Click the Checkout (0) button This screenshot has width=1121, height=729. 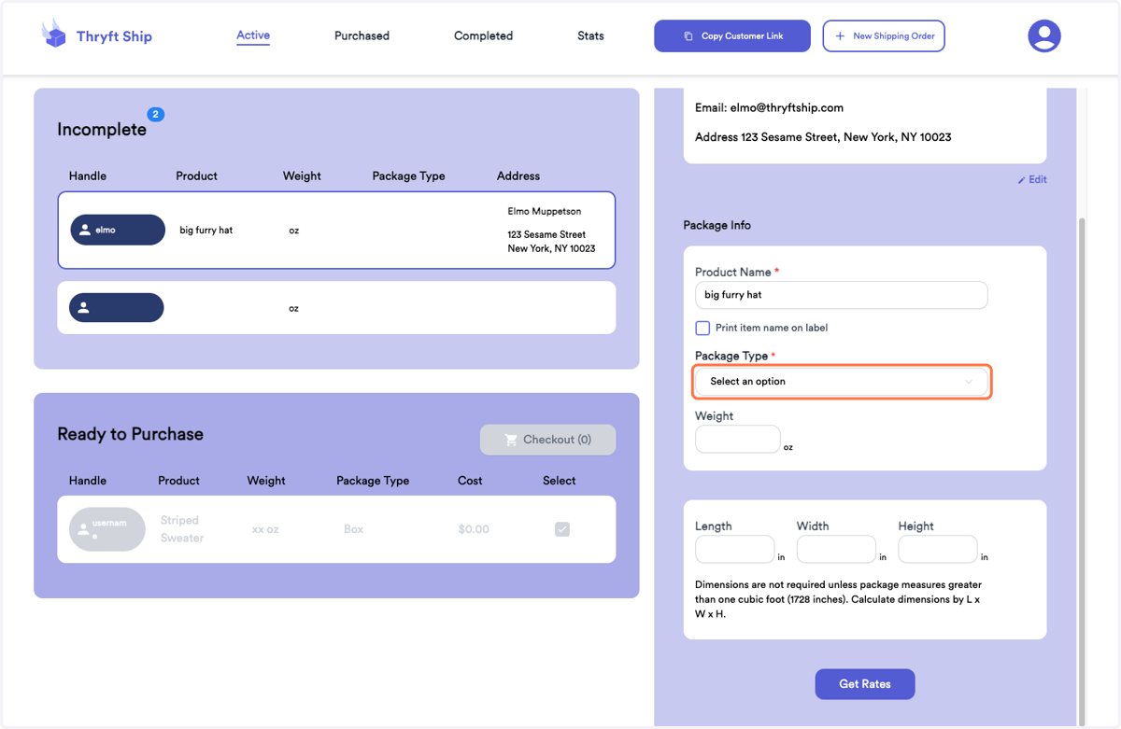(547, 440)
